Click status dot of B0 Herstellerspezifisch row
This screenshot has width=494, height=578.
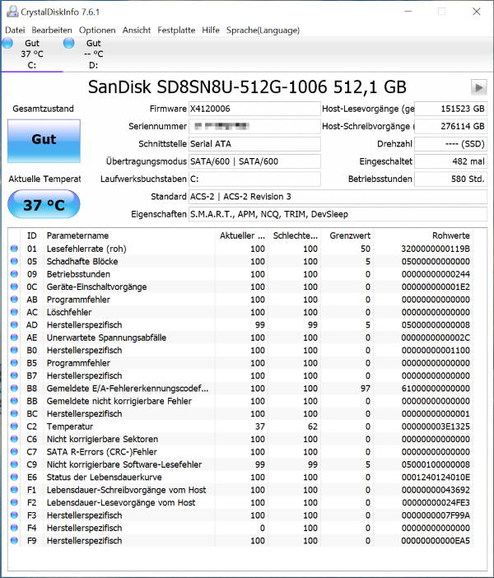[x=14, y=350]
